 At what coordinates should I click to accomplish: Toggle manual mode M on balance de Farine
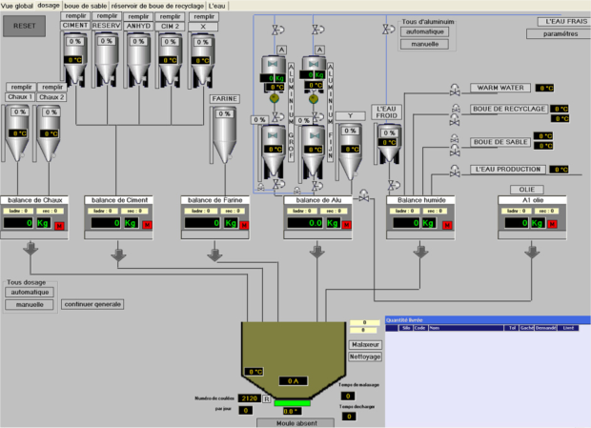point(244,225)
